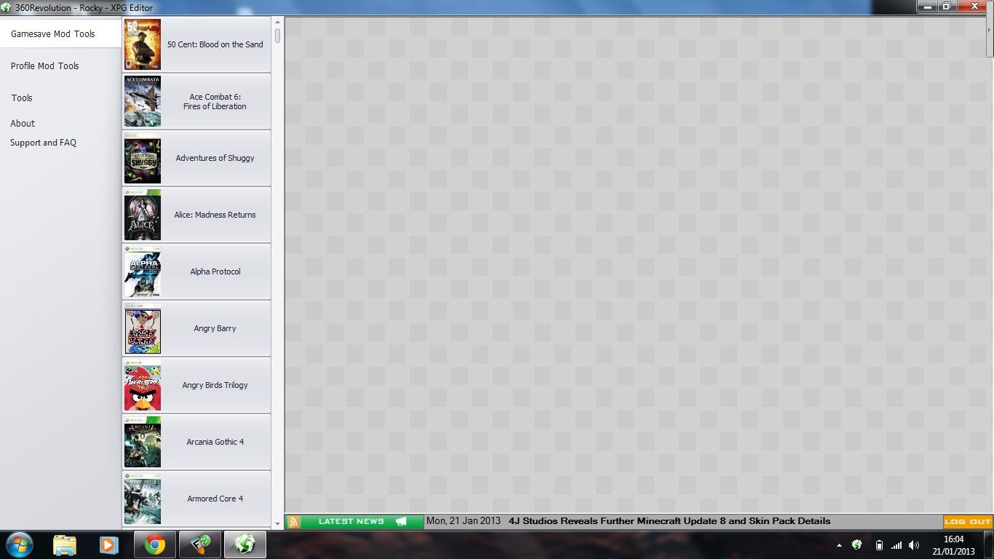Viewport: 994px width, 559px height.
Task: Open Support and FAQ
Action: 43,143
